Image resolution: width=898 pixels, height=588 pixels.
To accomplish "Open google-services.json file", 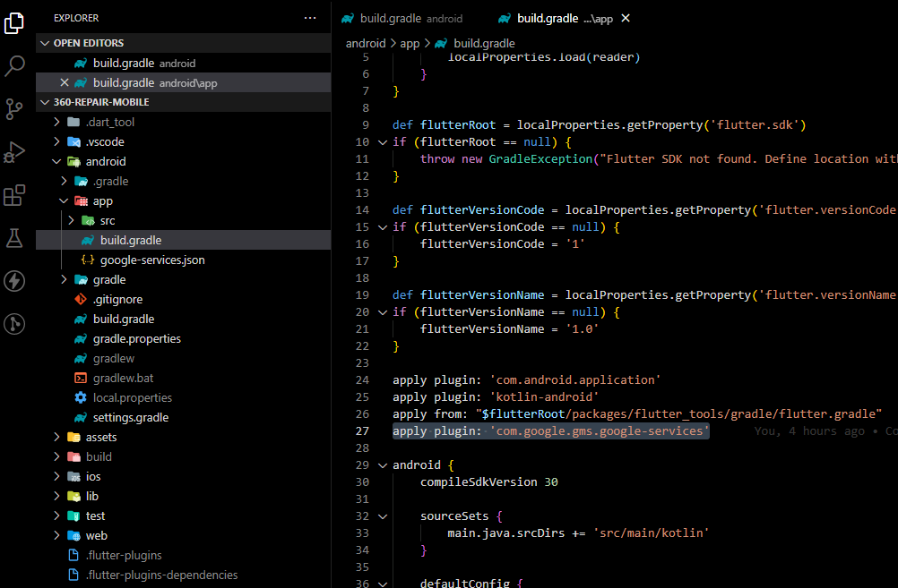I will [152, 260].
